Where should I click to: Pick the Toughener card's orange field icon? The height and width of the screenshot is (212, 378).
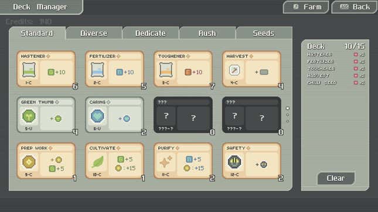[166, 70]
